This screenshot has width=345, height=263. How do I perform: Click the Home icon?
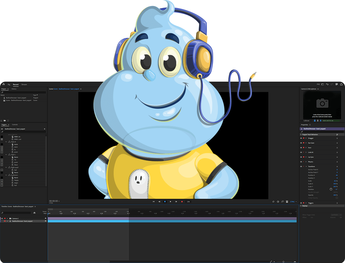pos(3,84)
